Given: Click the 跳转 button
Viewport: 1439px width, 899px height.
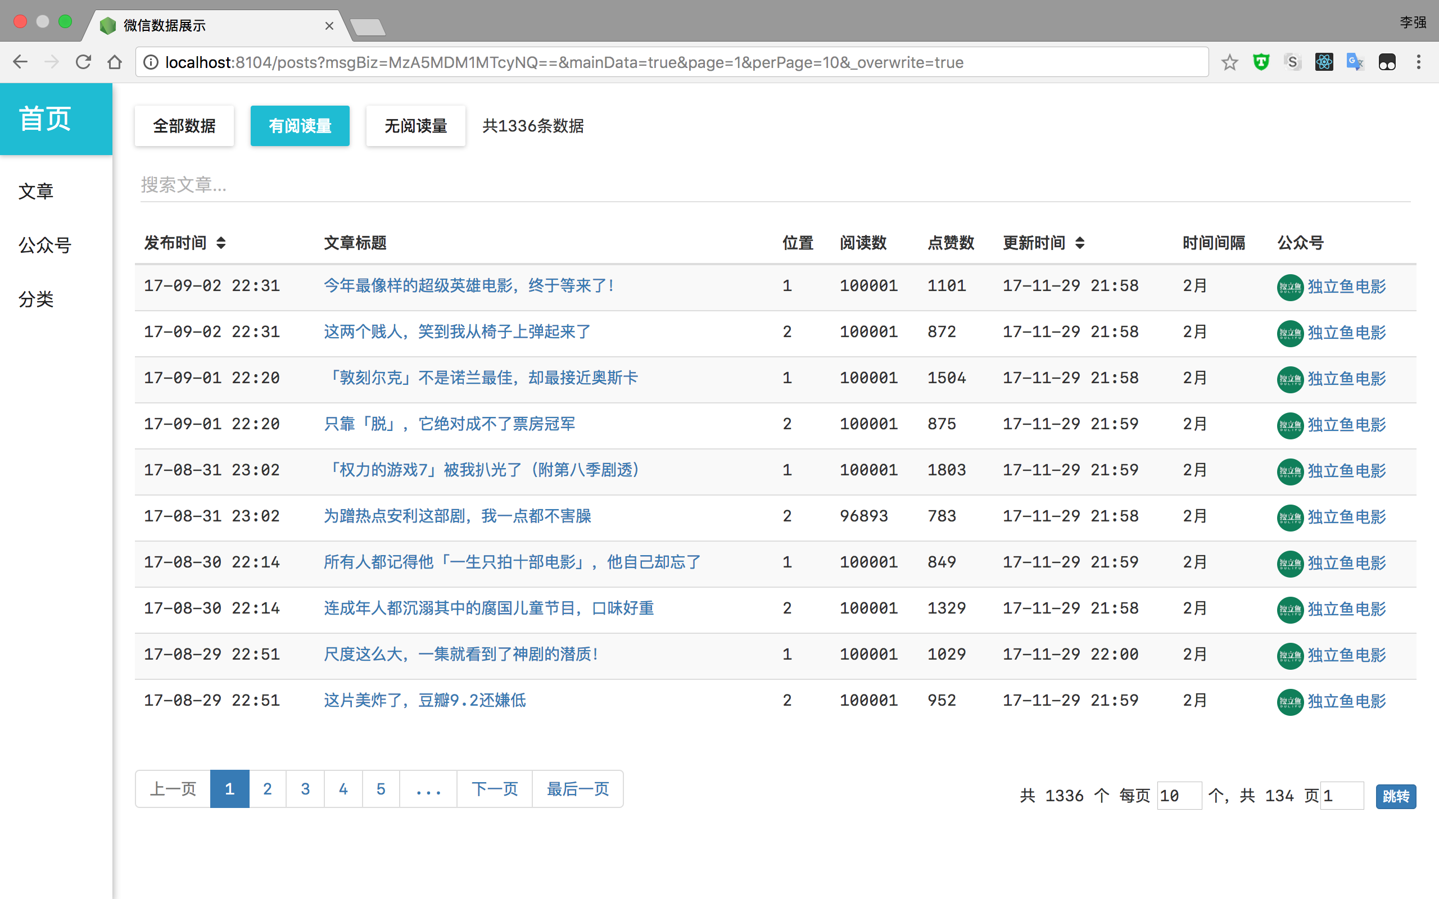Looking at the screenshot, I should point(1395,796).
